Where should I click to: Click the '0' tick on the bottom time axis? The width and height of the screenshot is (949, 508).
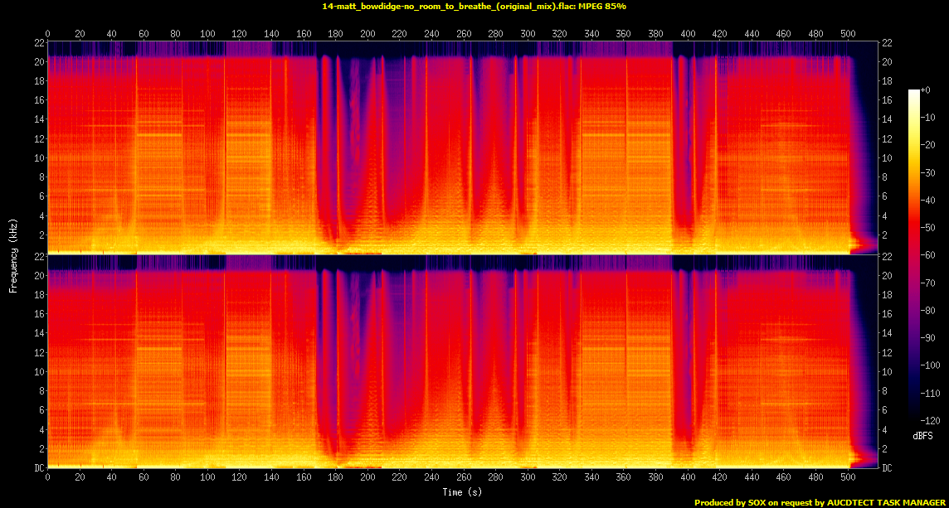[x=48, y=478]
